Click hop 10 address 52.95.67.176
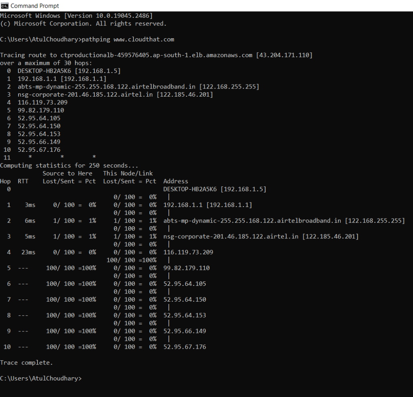413x397 pixels. point(185,347)
